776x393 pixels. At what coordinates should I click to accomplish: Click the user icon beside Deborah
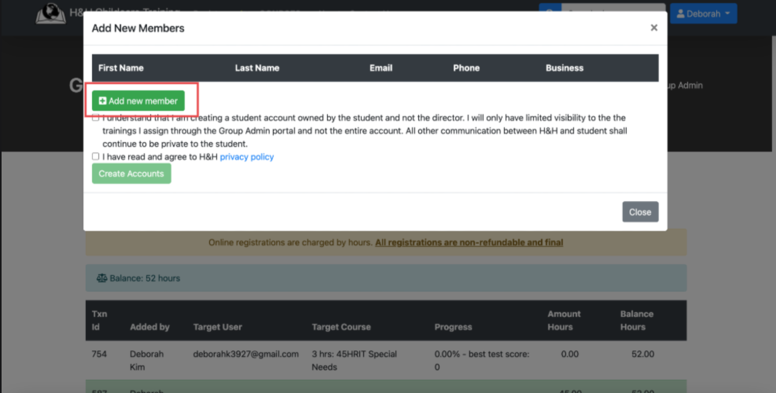coord(680,14)
